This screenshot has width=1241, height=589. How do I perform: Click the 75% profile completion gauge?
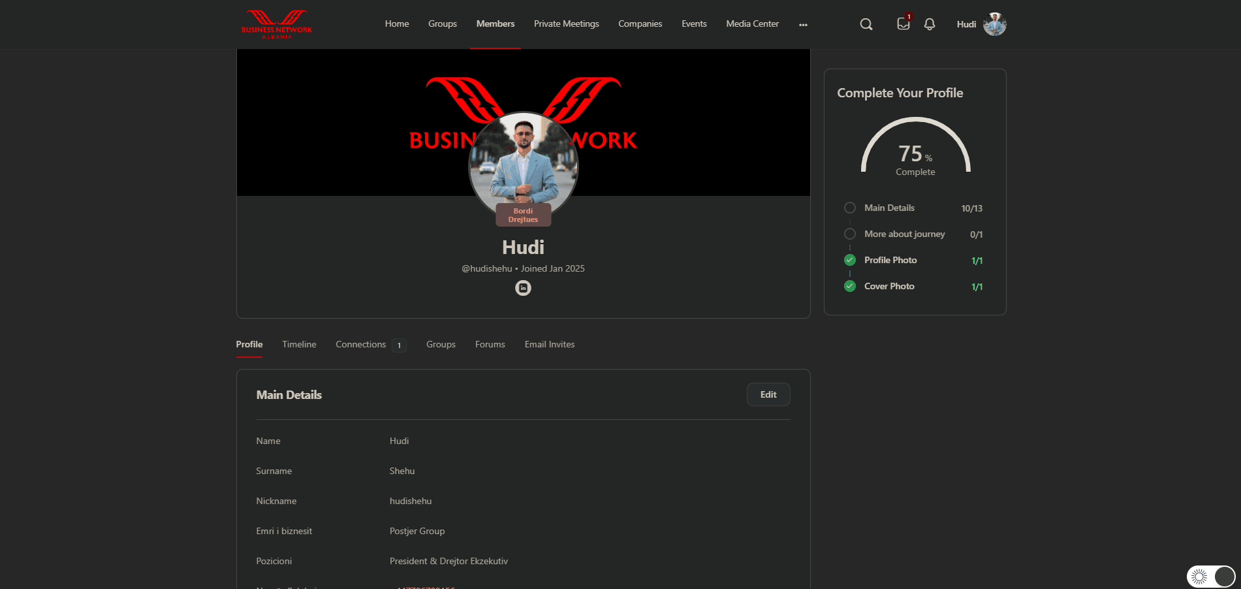tap(915, 147)
